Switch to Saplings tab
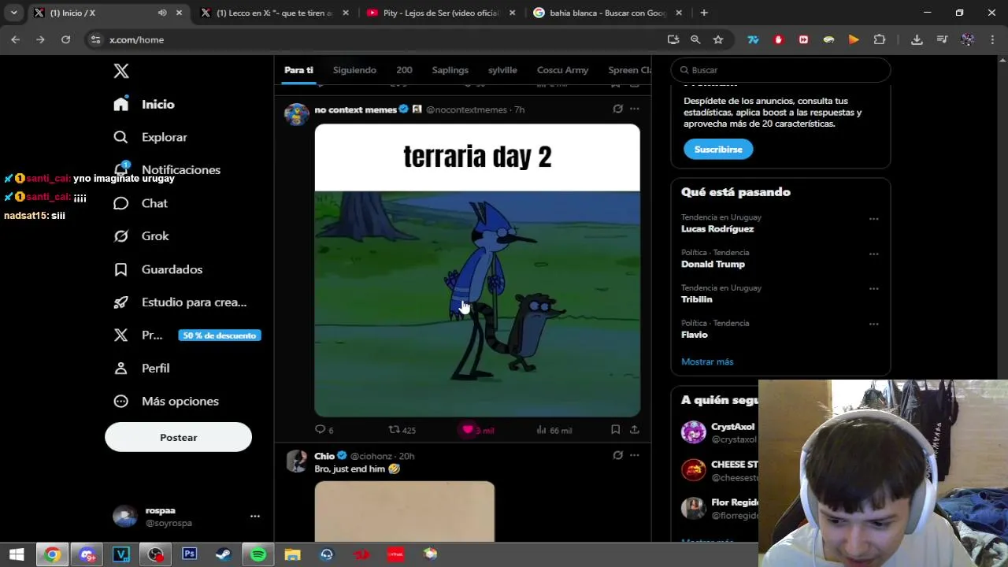Image resolution: width=1008 pixels, height=567 pixels. [x=450, y=70]
